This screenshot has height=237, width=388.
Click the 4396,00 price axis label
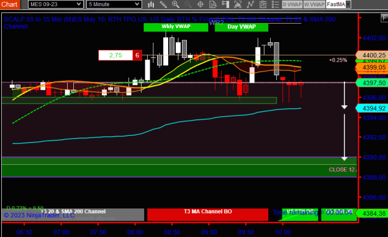pyautogui.click(x=374, y=98)
